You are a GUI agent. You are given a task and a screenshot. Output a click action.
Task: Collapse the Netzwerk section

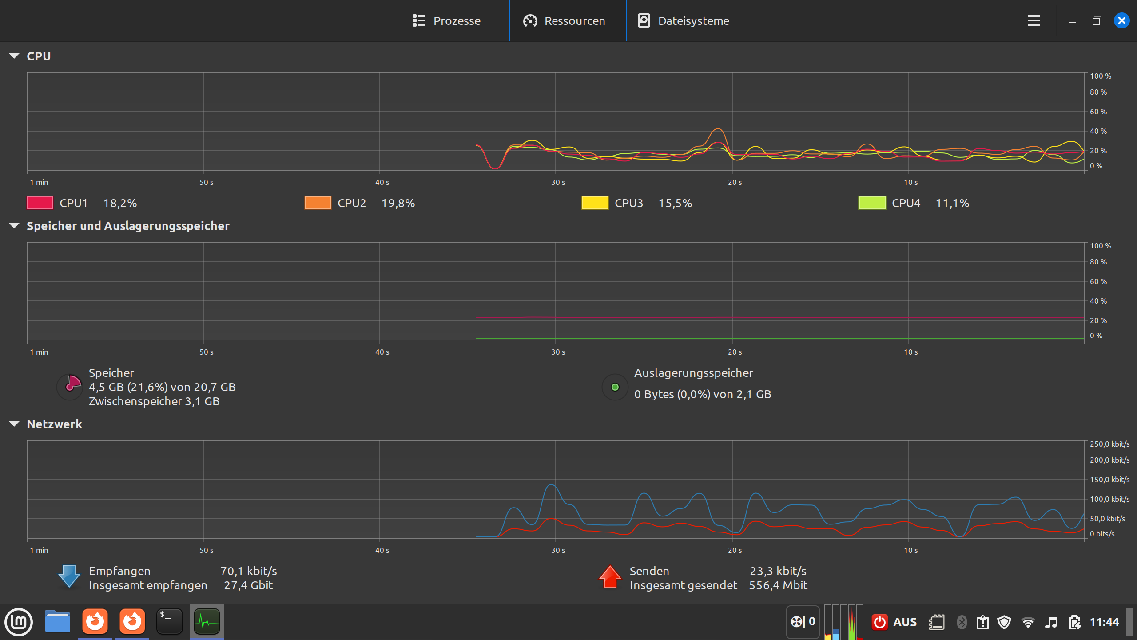point(14,424)
